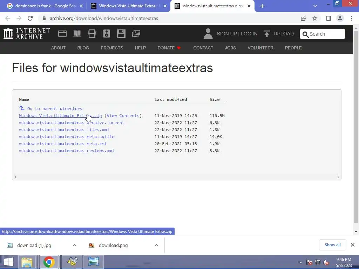Open windowsvistaultimateextras_reviews.xml
The image size is (359, 269).
(67, 151)
